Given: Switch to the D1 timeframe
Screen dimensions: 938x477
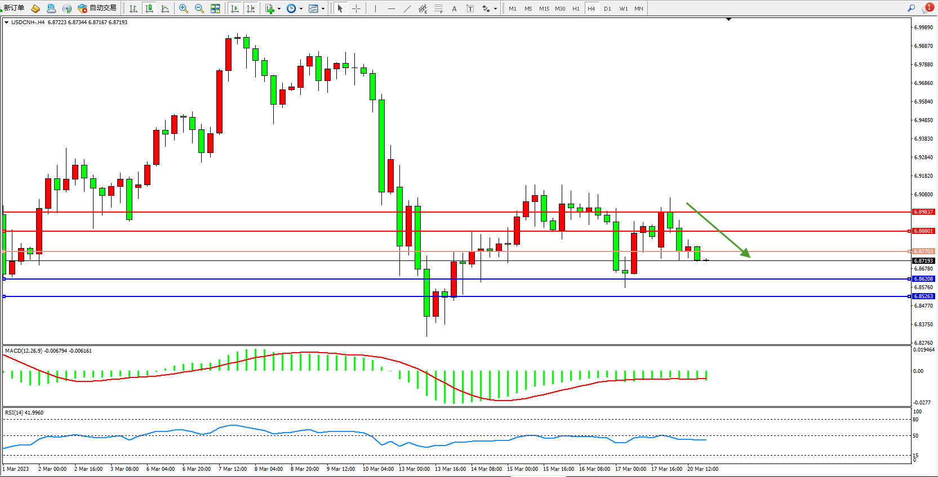Looking at the screenshot, I should (x=607, y=8).
